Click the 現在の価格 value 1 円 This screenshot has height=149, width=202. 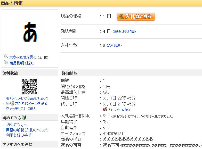click(107, 16)
